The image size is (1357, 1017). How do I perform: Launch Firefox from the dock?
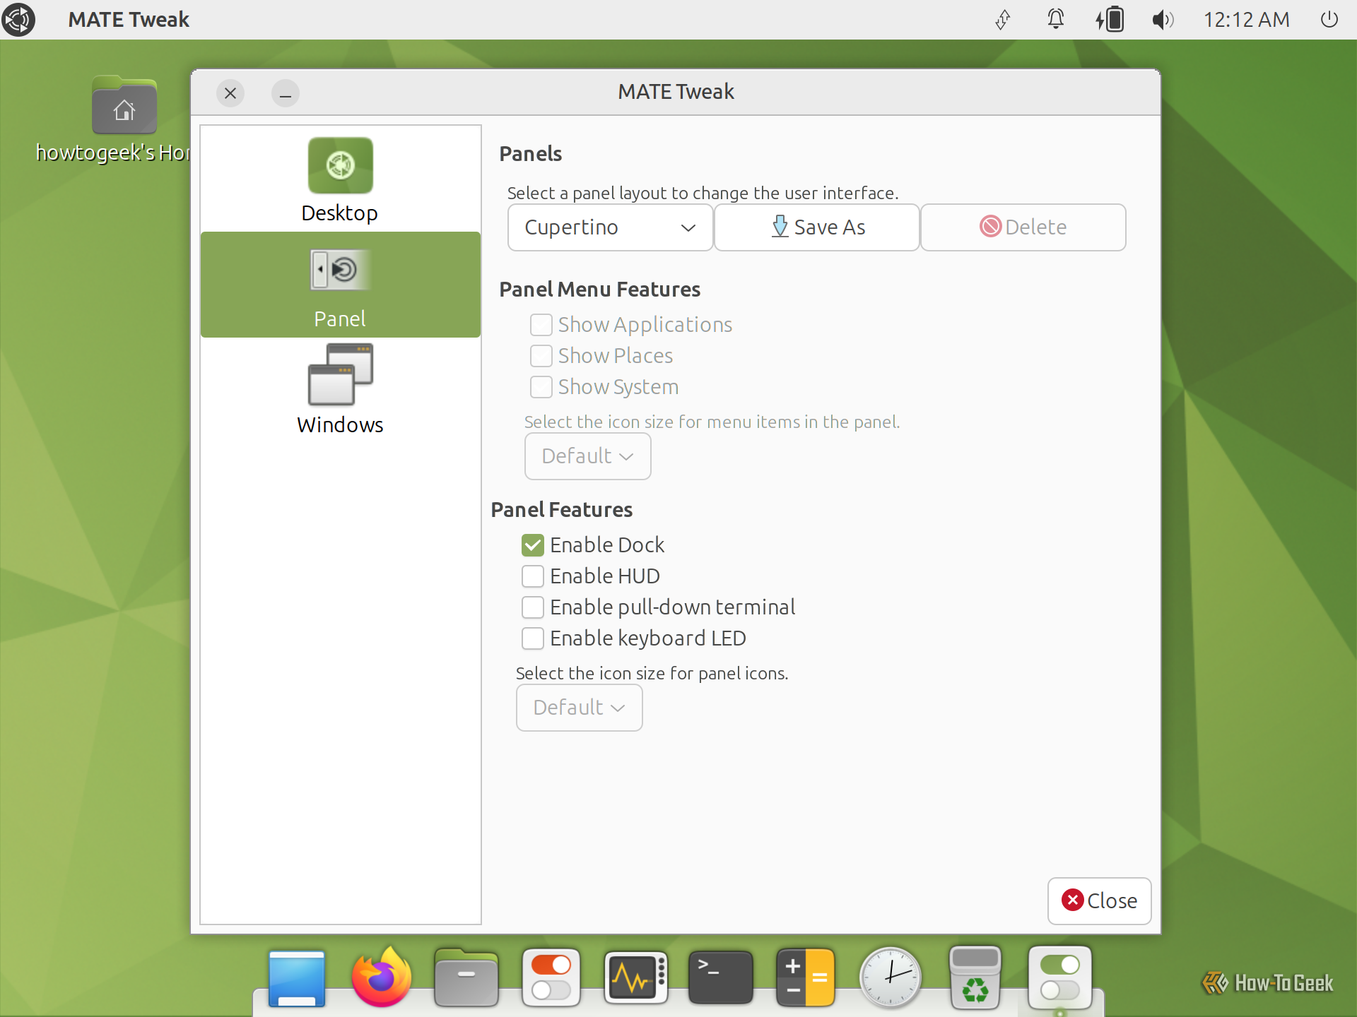(x=382, y=977)
